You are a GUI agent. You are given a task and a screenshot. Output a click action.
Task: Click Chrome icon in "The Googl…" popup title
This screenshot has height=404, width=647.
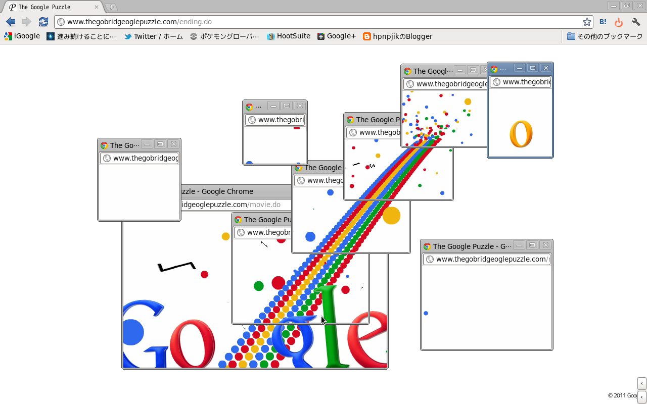[407, 71]
